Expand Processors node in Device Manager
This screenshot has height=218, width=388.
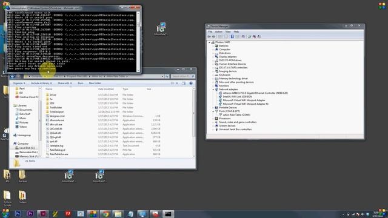tap(213, 119)
